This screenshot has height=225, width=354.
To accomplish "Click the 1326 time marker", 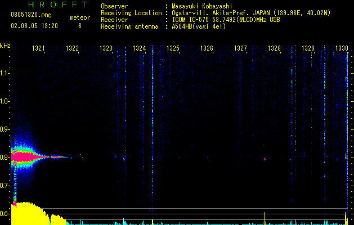I will pos(207,48).
